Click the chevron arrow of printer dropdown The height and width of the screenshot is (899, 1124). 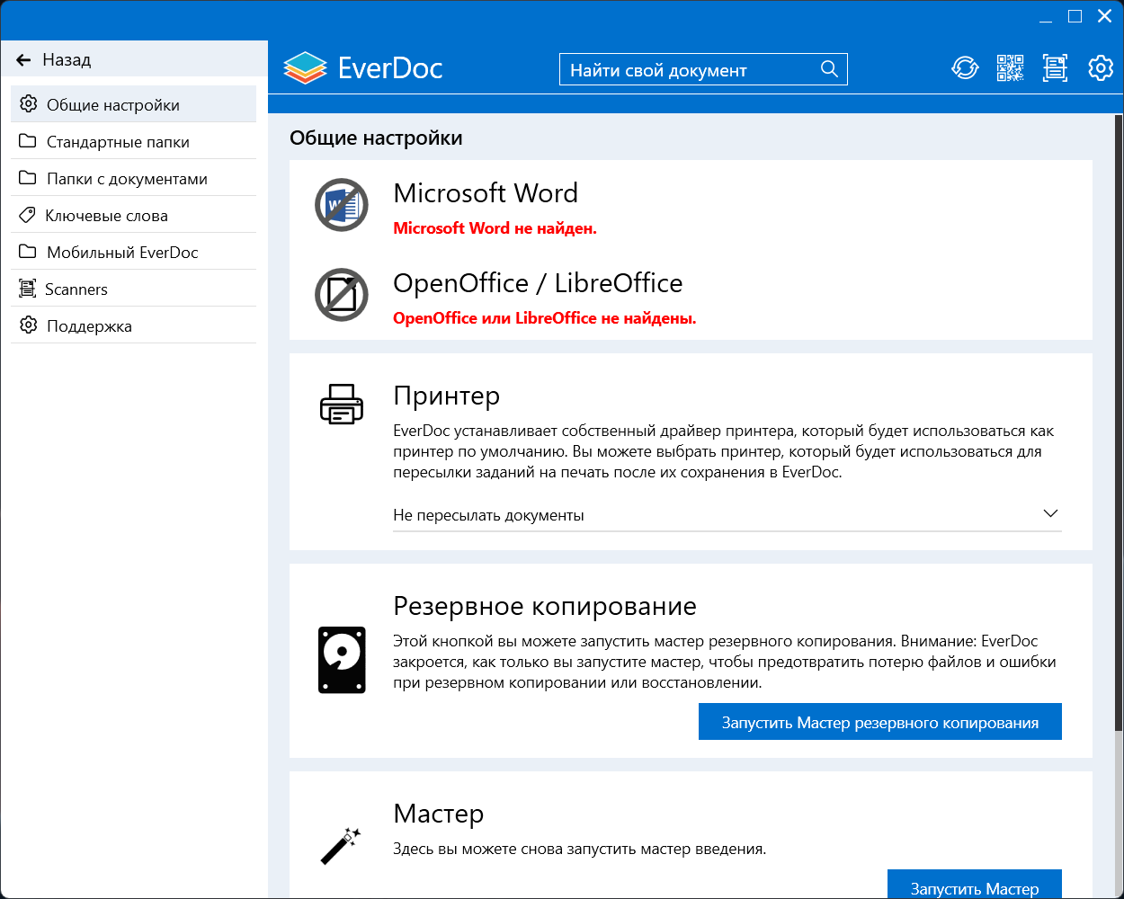(x=1050, y=513)
